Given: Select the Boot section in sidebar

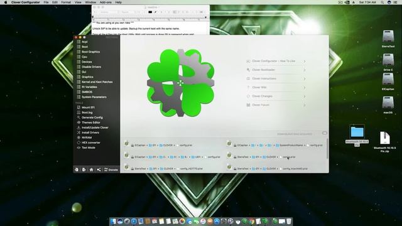Looking at the screenshot, I should tap(85, 46).
